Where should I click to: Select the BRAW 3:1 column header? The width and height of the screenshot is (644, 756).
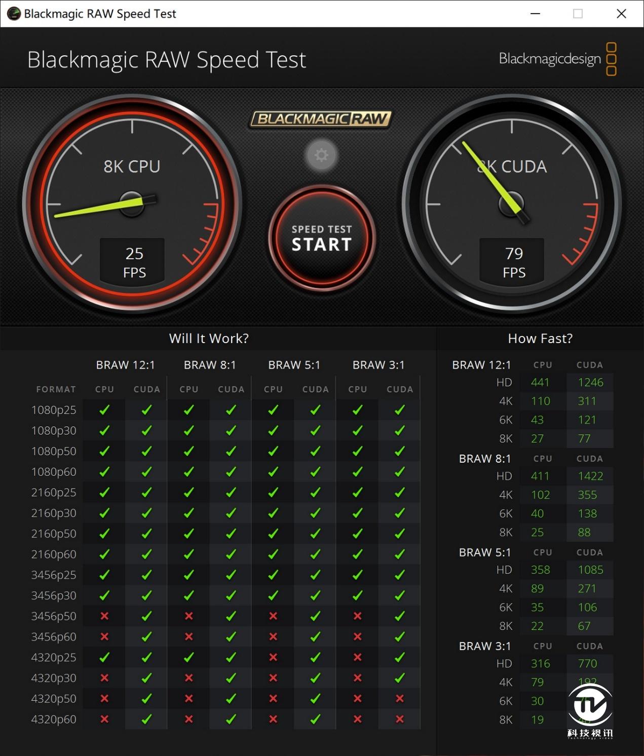[378, 365]
